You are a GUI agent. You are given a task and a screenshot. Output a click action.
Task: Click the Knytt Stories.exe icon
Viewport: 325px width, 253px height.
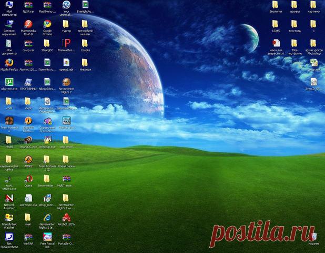pyautogui.click(x=9, y=178)
